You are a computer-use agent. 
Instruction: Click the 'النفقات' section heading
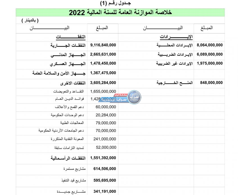pos(71,37)
